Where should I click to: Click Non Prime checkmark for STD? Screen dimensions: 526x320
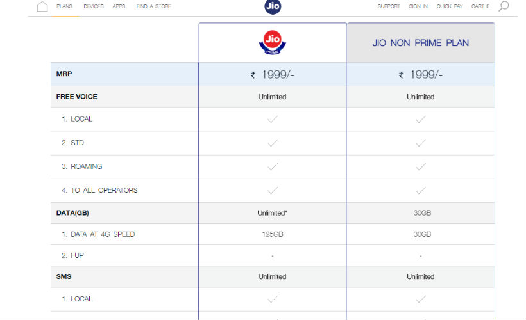click(420, 143)
